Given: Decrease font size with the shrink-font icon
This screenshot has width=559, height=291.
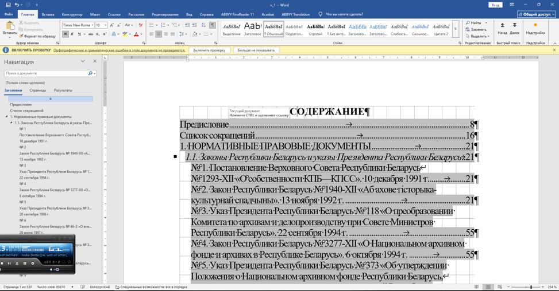Looking at the screenshot, I should (118, 25).
